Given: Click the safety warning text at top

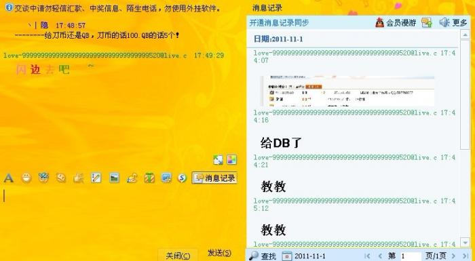Looking at the screenshot, I should point(117,8).
